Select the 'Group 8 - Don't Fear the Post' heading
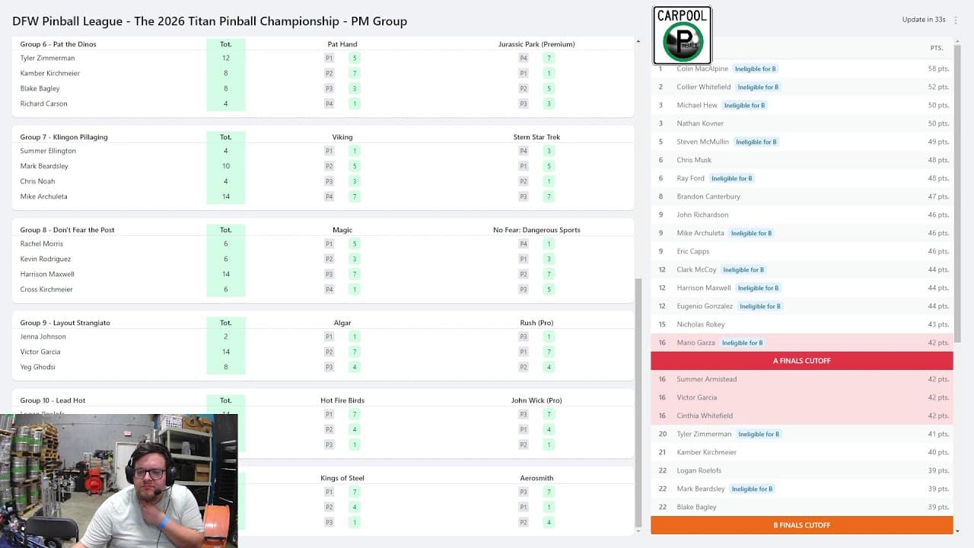974x548 pixels. point(68,230)
